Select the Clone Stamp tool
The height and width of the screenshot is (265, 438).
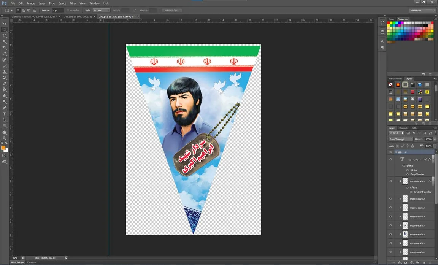coord(5,72)
